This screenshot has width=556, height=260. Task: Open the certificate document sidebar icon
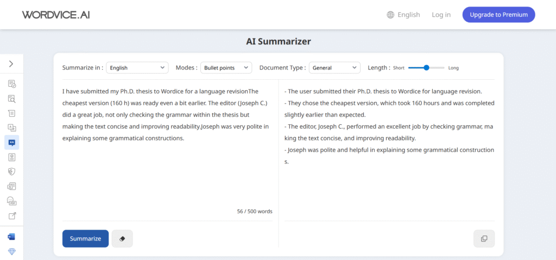[12, 157]
